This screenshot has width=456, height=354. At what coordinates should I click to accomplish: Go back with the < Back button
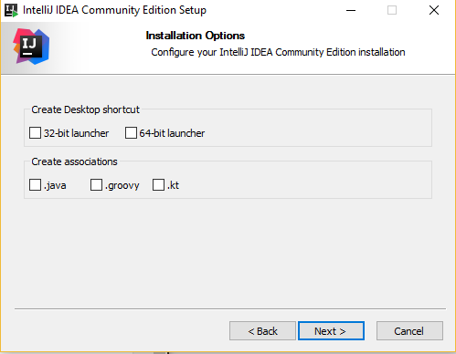click(x=262, y=331)
